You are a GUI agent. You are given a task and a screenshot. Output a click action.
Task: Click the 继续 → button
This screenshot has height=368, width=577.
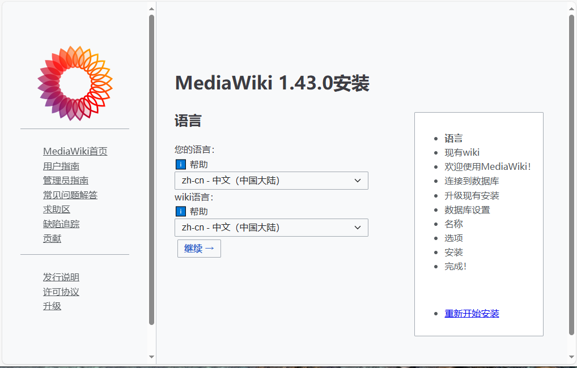point(199,249)
